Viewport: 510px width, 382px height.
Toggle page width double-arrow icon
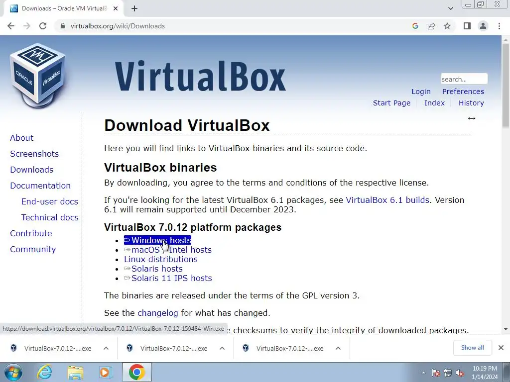coord(472,118)
